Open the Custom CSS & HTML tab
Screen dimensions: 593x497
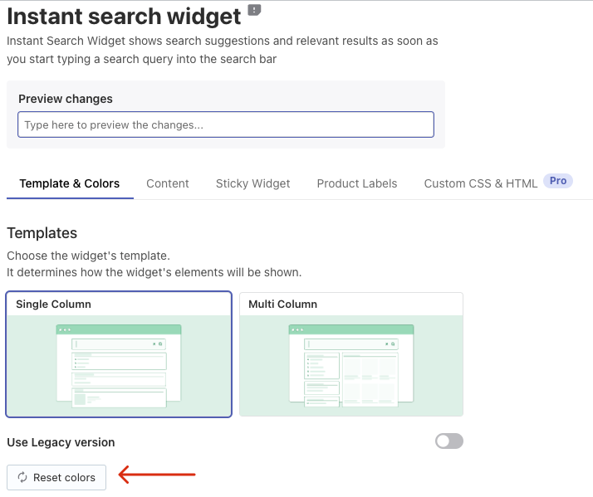tap(480, 183)
